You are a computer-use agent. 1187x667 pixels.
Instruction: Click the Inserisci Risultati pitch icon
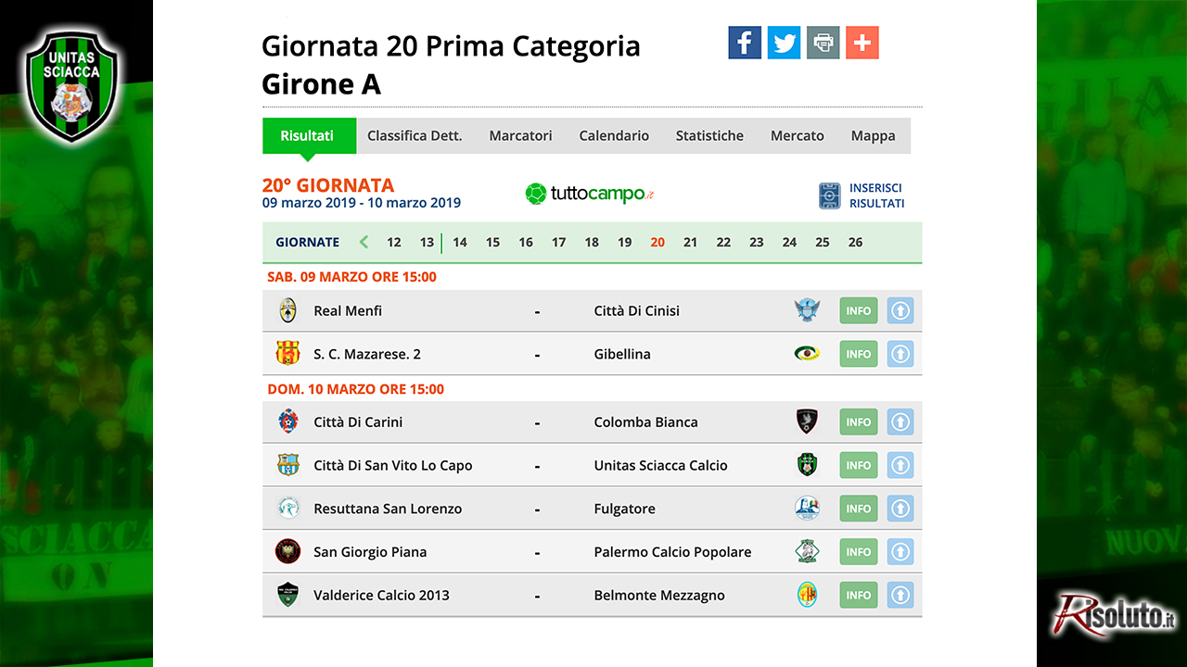click(829, 195)
